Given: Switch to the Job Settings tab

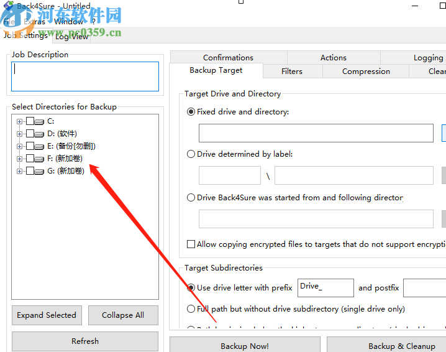Looking at the screenshot, I should click(25, 35).
